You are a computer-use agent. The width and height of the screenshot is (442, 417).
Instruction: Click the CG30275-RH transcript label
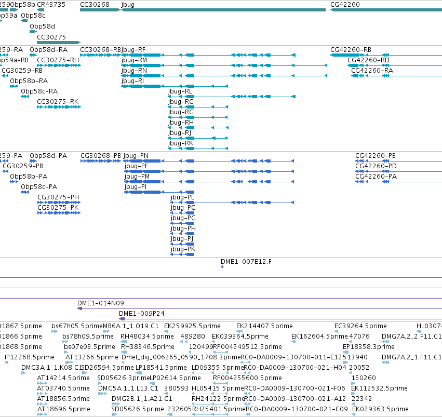58,60
